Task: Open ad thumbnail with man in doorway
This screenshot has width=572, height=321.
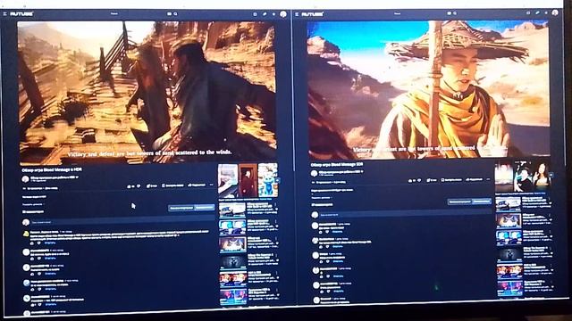Action: click(x=248, y=180)
